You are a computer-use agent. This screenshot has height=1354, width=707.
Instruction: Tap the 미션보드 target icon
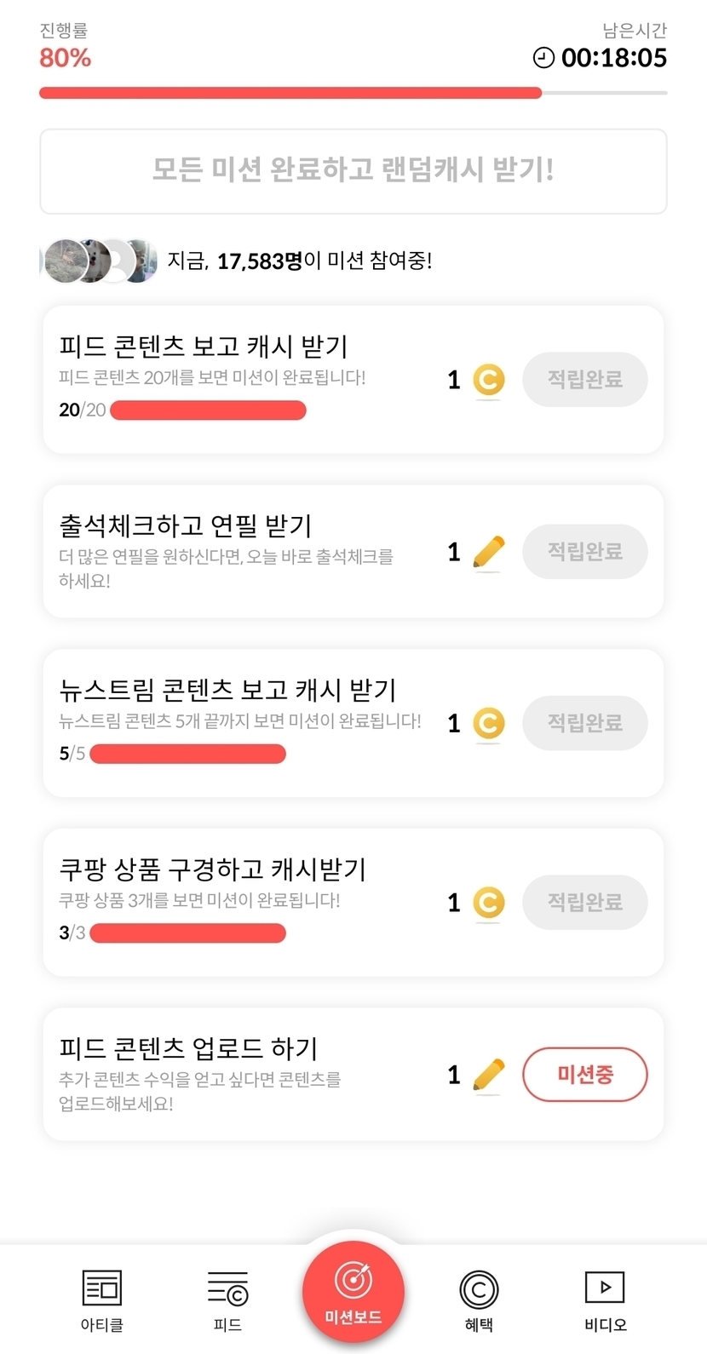point(353,1280)
